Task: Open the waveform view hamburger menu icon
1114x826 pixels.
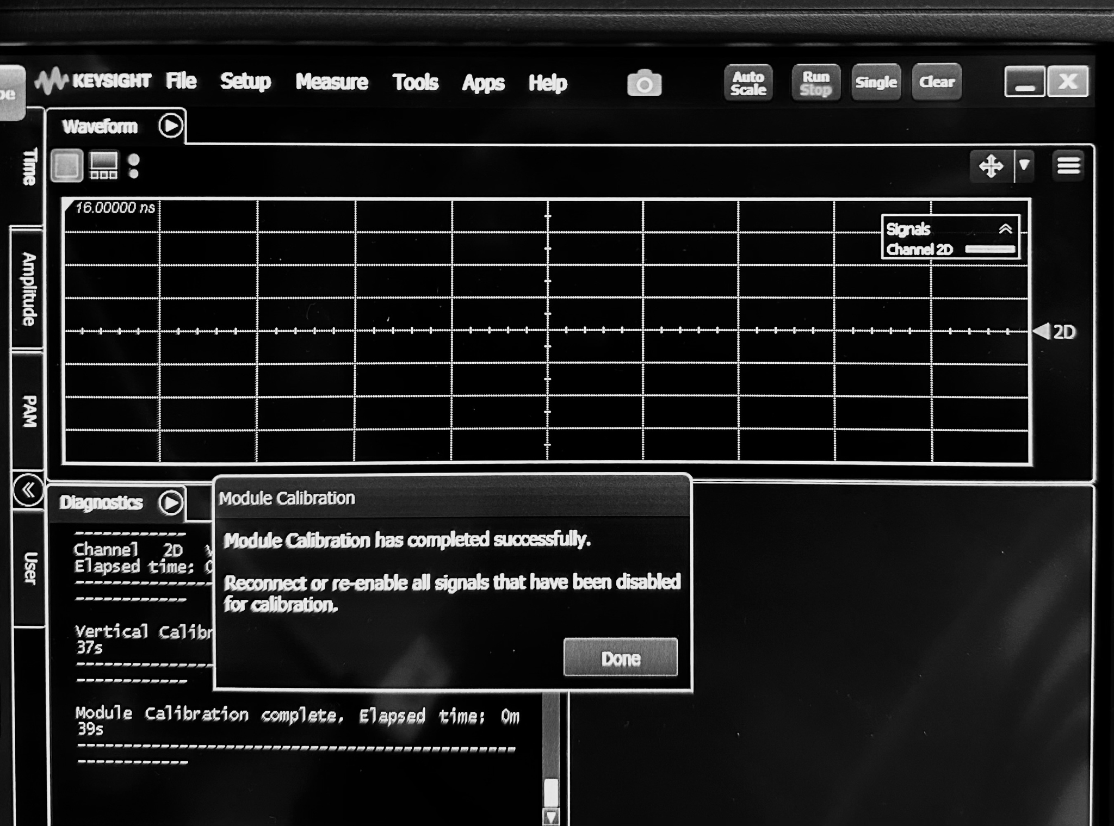Action: 1068,165
